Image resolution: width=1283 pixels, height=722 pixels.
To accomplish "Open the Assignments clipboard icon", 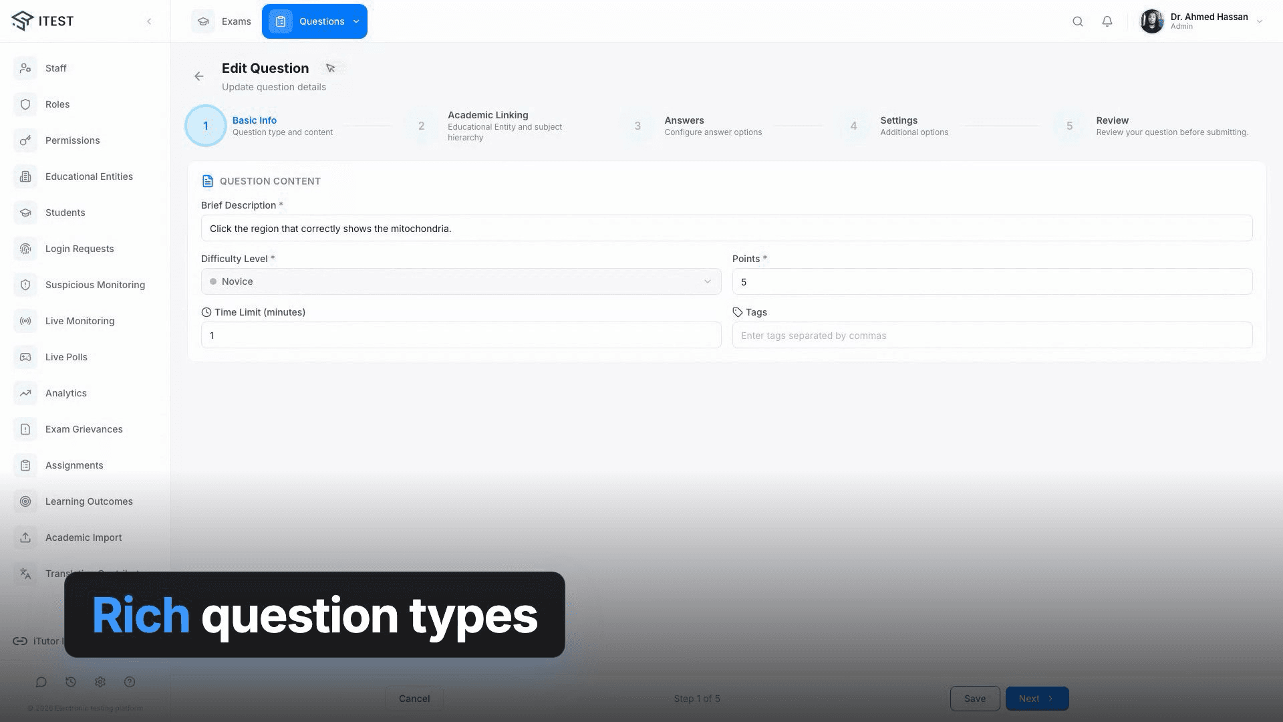I will 25,465.
